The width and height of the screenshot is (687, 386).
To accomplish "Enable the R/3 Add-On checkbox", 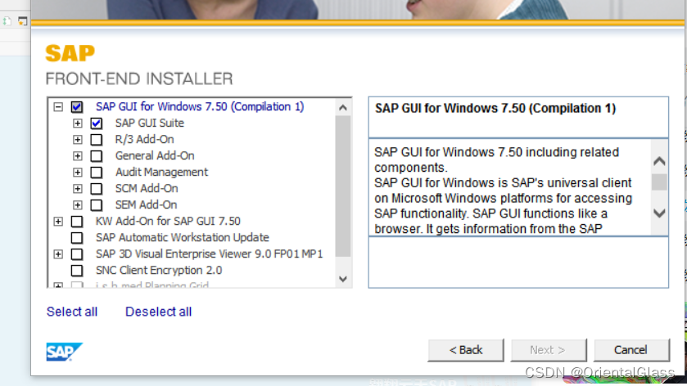I will pyautogui.click(x=97, y=140).
